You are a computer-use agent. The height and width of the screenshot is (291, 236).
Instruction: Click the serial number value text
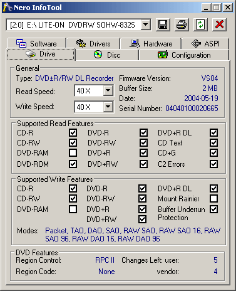click(x=192, y=108)
